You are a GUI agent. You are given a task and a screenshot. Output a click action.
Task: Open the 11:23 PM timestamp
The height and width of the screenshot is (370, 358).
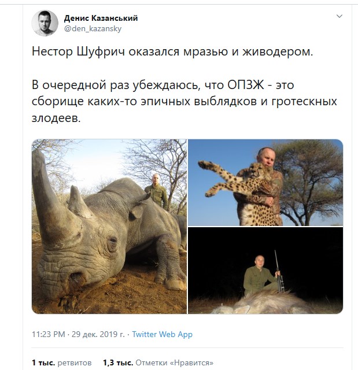coord(49,334)
